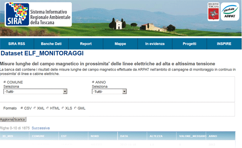Viewport: 242px width, 148px height.
Task: Choose XLS format radio button
Action: [x=63, y=108]
